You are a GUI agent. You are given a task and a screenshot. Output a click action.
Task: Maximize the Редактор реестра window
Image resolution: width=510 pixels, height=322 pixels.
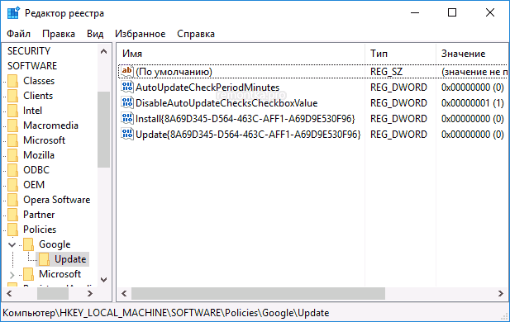452,13
